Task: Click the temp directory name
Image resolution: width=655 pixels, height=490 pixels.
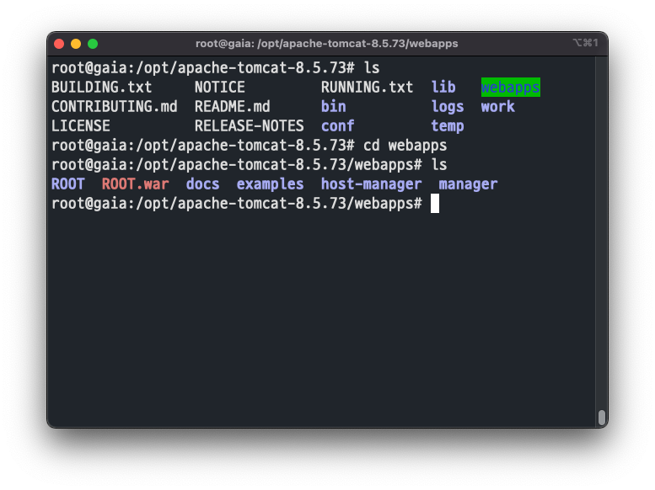Action: coord(448,125)
